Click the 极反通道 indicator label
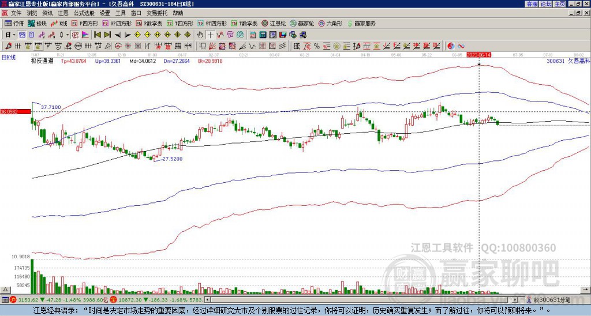This screenshot has width=591, height=316. (42, 61)
